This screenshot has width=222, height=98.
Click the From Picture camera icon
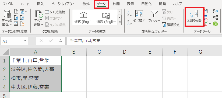click(22, 12)
